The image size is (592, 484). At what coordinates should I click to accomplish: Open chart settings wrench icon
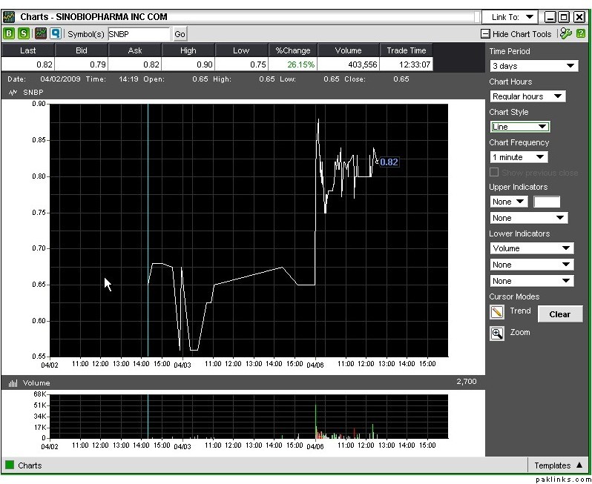[566, 33]
